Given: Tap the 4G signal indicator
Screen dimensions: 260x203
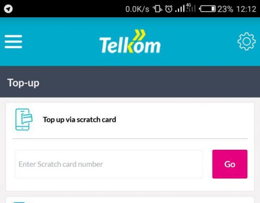Looking at the screenshot, I should click(x=191, y=8).
